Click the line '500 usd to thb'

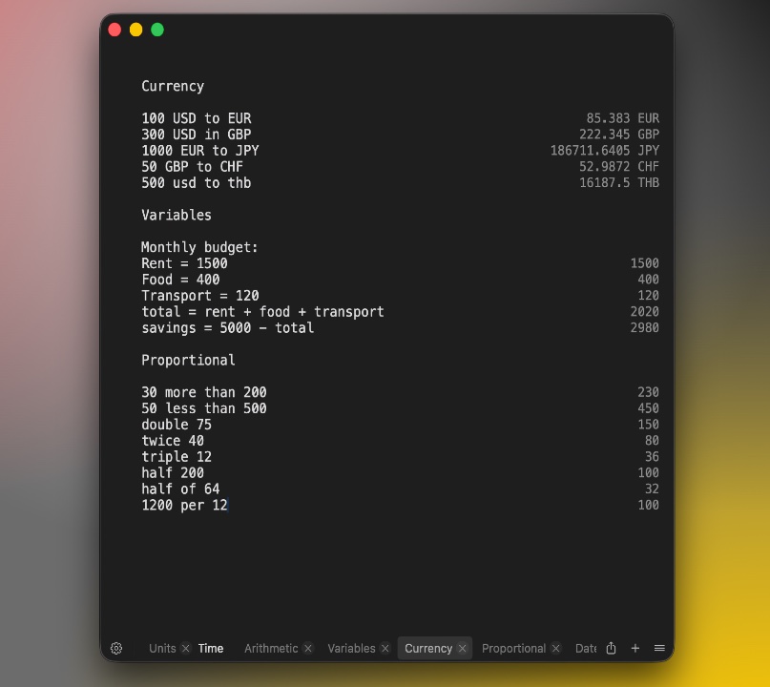(197, 183)
